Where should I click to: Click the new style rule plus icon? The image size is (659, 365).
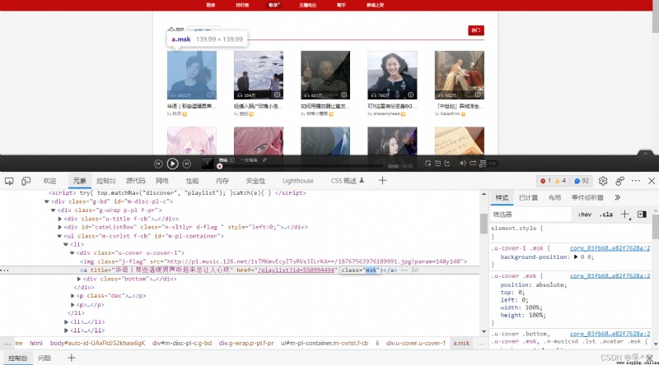pyautogui.click(x=625, y=215)
